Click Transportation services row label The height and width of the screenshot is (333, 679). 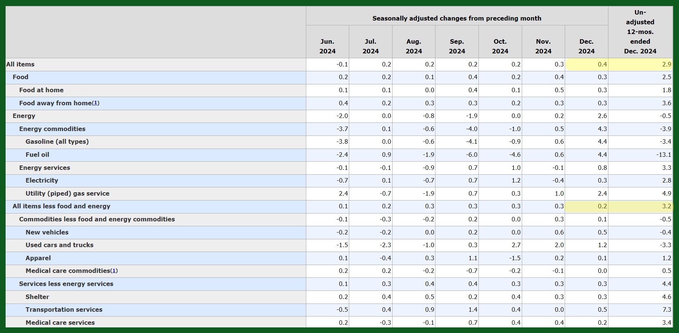coord(64,309)
